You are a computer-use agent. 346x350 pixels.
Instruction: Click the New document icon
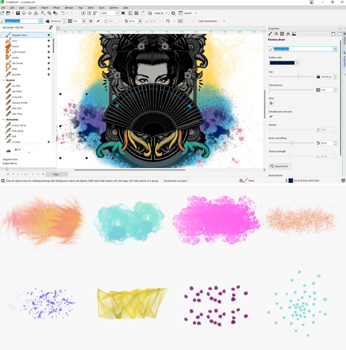(x=2, y=13)
